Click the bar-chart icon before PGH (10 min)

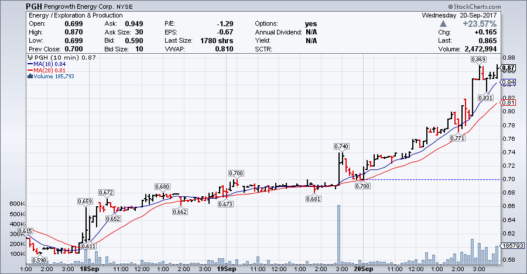click(29, 58)
